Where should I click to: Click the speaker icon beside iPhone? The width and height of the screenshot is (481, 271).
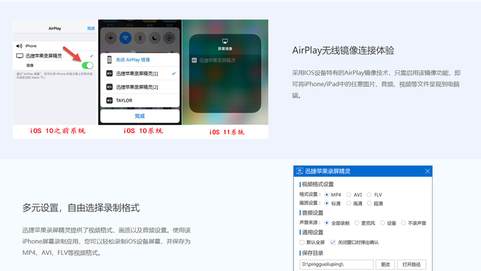19,46
